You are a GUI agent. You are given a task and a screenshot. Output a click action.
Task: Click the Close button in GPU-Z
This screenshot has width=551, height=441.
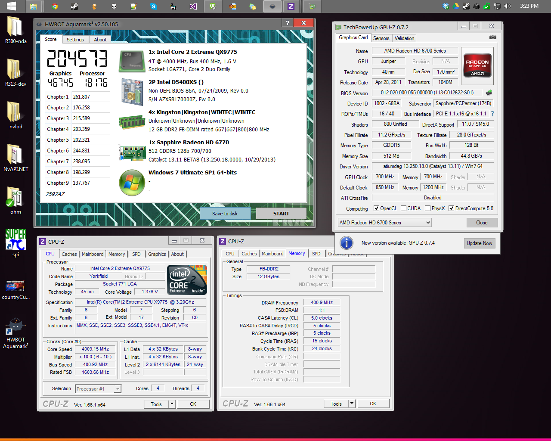pos(482,223)
